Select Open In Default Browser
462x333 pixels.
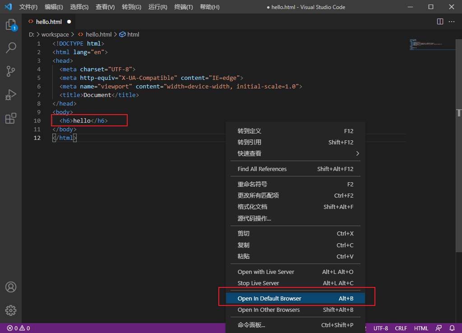[x=295, y=298]
